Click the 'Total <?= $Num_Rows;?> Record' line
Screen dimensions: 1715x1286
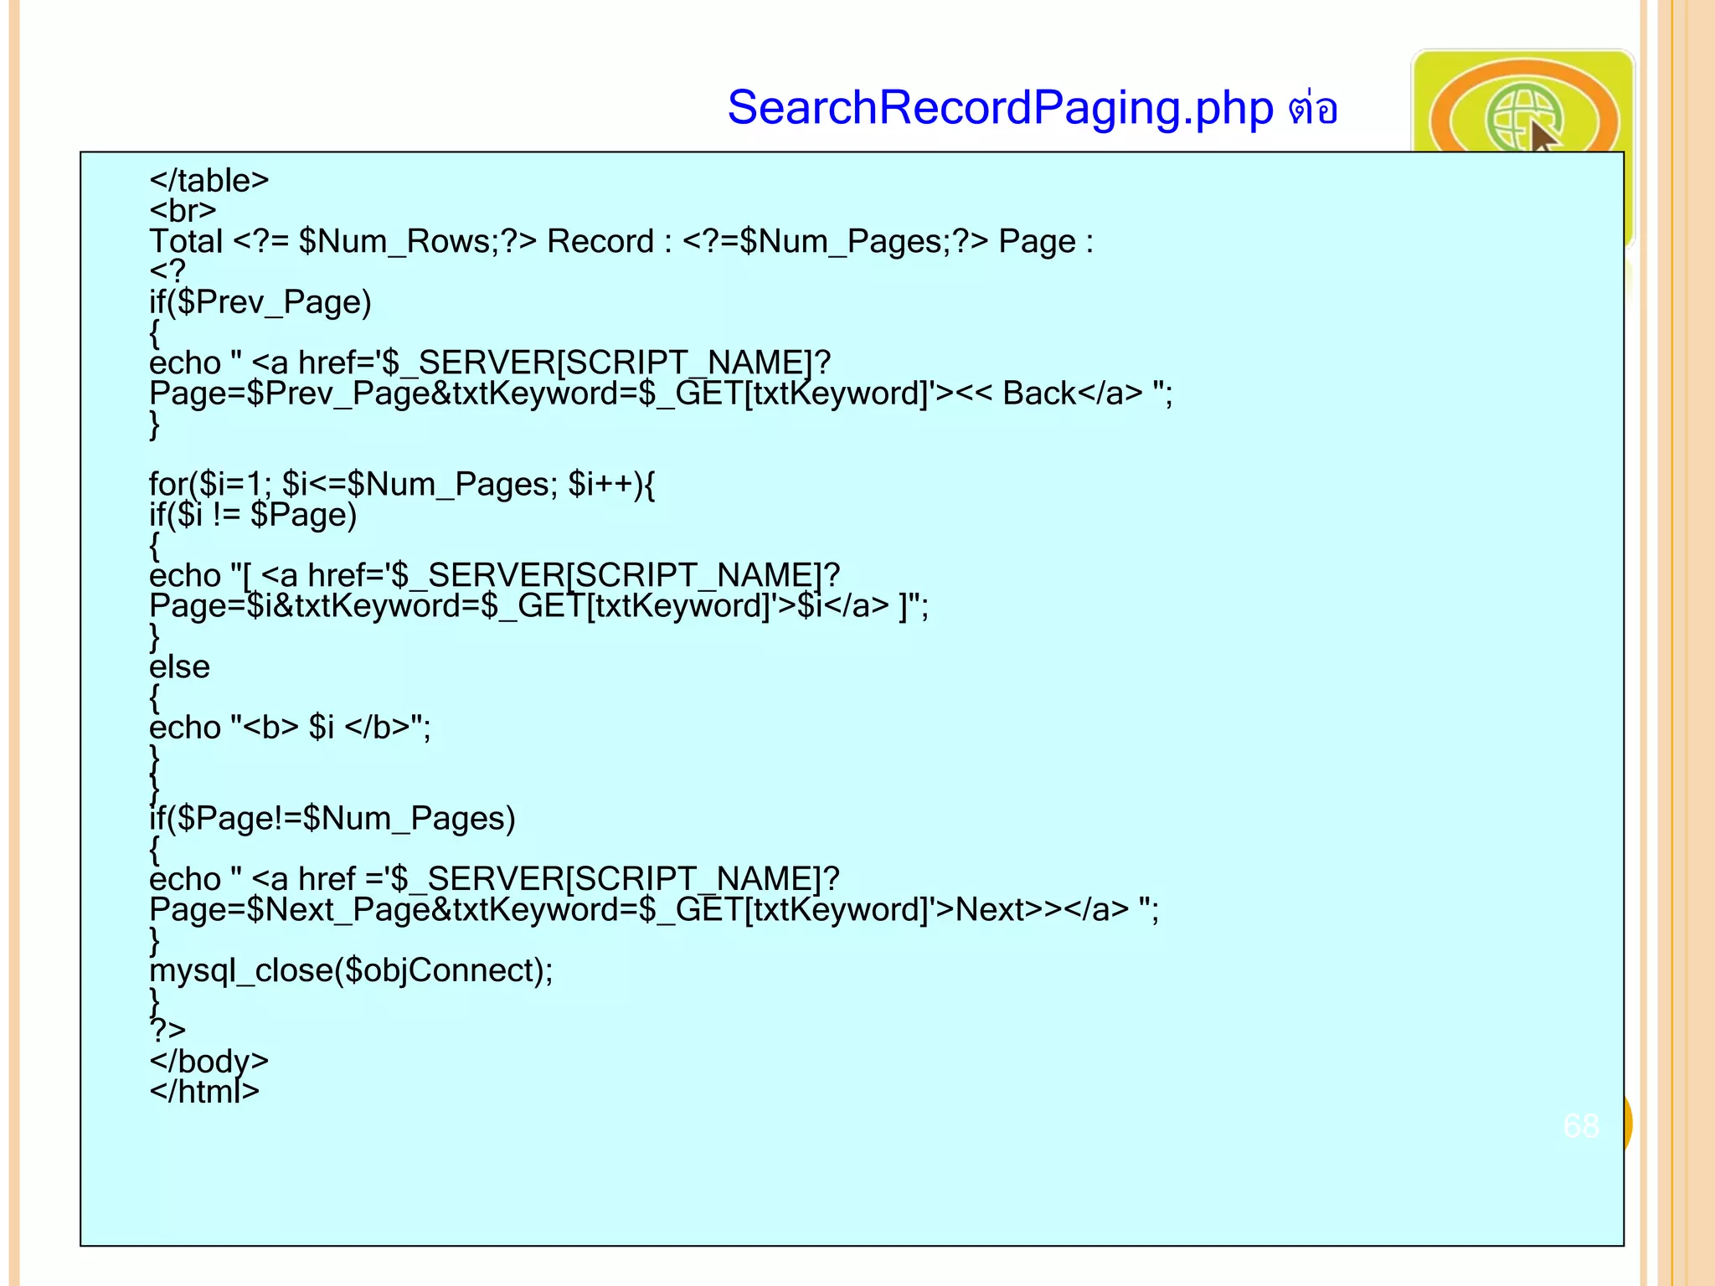tap(621, 242)
